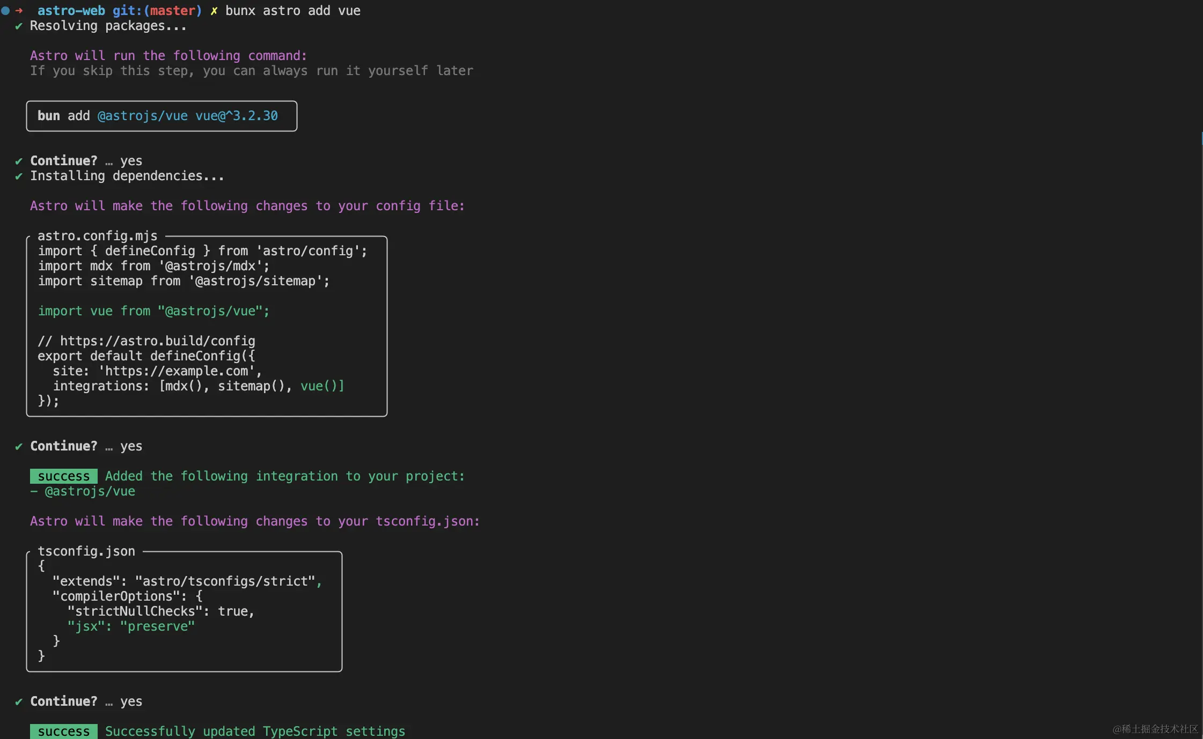
Task: Click 'Astro will run the following command:'
Action: pyautogui.click(x=168, y=56)
